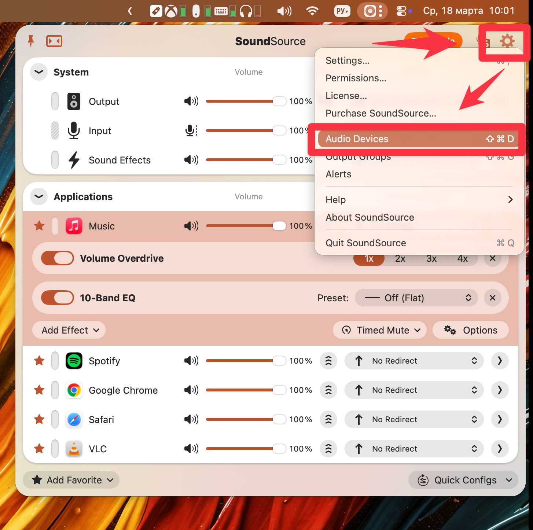Viewport: 533px width, 530px height.
Task: Remove the Volume Overdrive effect
Action: tap(493, 259)
